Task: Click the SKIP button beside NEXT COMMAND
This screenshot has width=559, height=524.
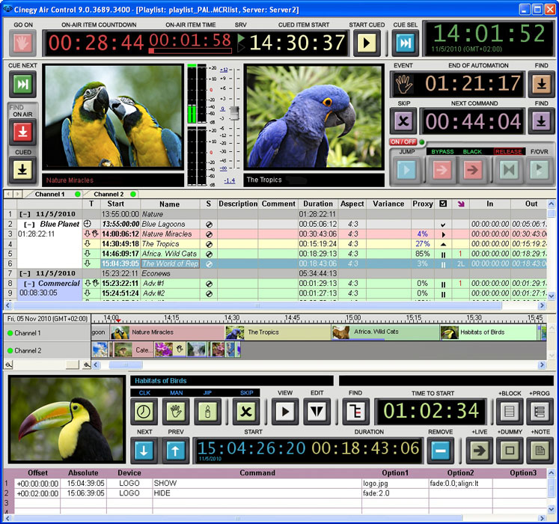Action: pos(403,121)
